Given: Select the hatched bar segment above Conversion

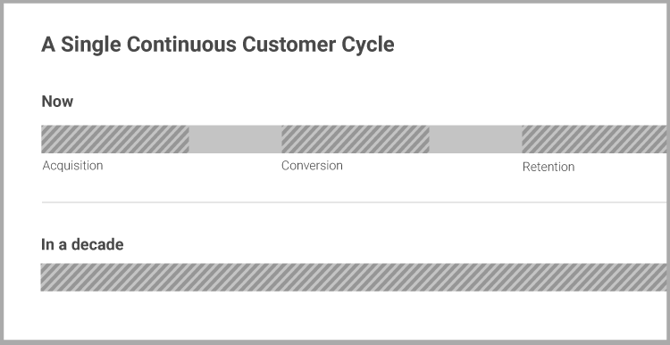Looking at the screenshot, I should [355, 139].
